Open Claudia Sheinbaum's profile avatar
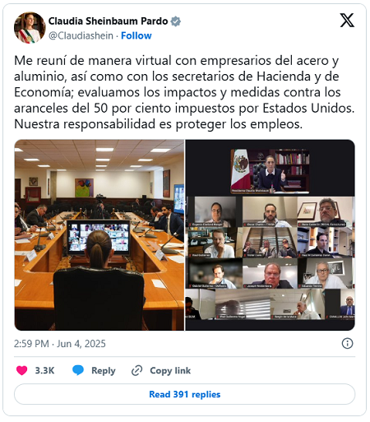Viewport: 370px width, 422px height. click(x=30, y=27)
